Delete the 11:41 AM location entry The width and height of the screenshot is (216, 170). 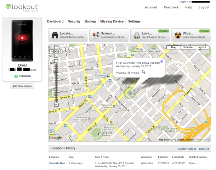point(192,163)
